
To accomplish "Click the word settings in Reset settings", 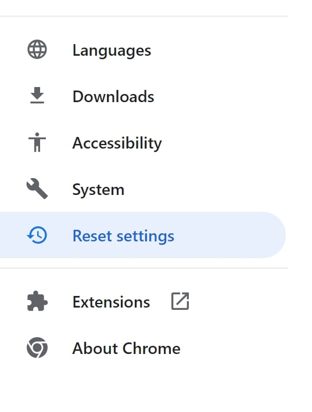I will click(x=145, y=237).
